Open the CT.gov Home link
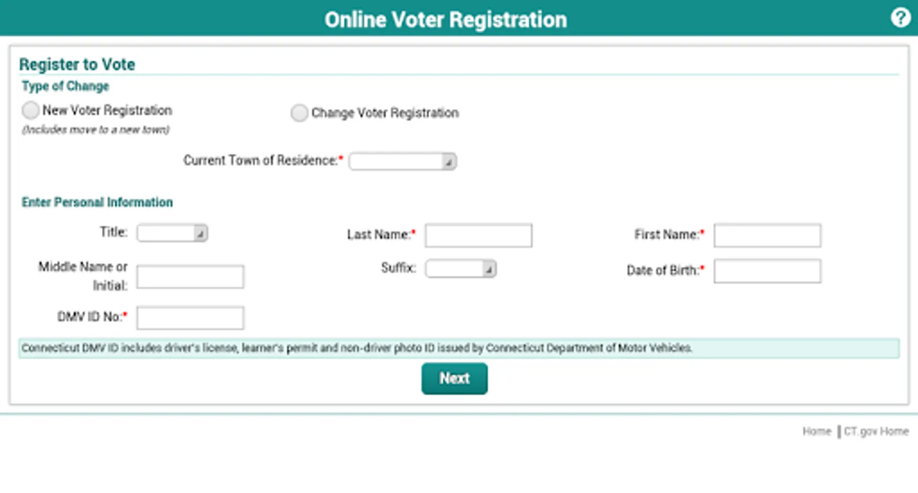918x493 pixels. point(876,432)
